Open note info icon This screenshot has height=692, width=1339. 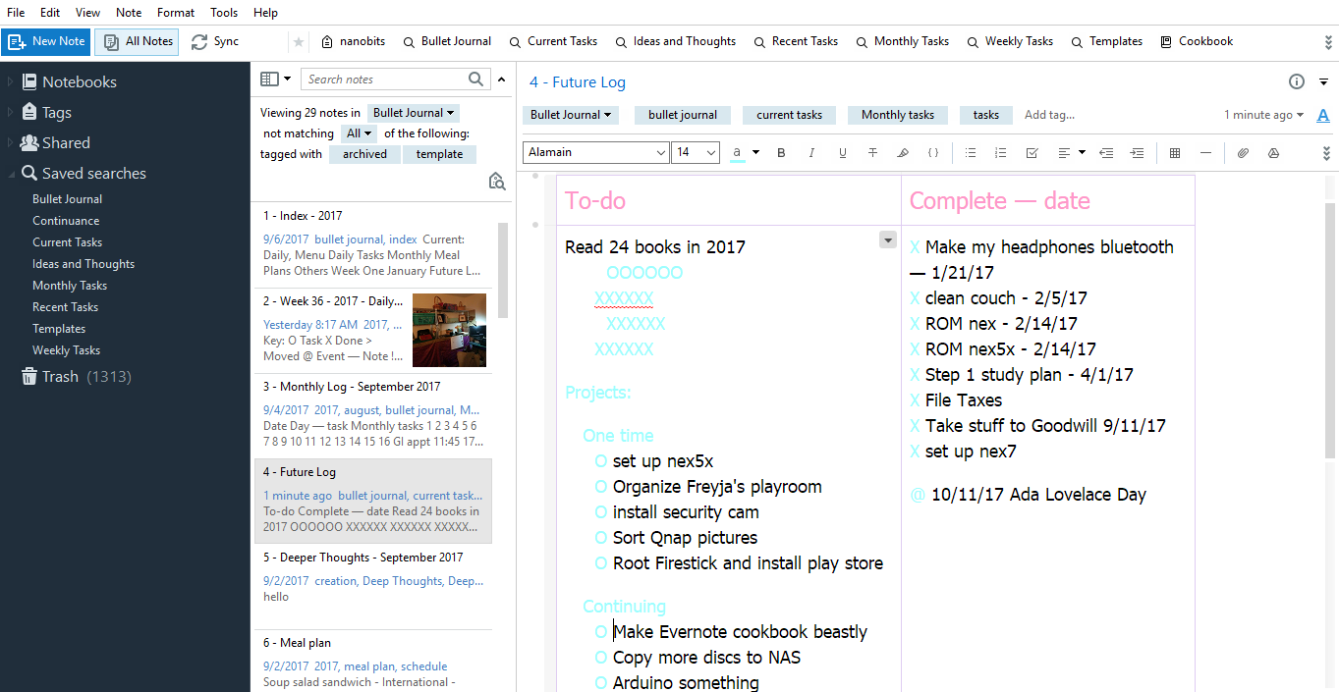[1297, 81]
